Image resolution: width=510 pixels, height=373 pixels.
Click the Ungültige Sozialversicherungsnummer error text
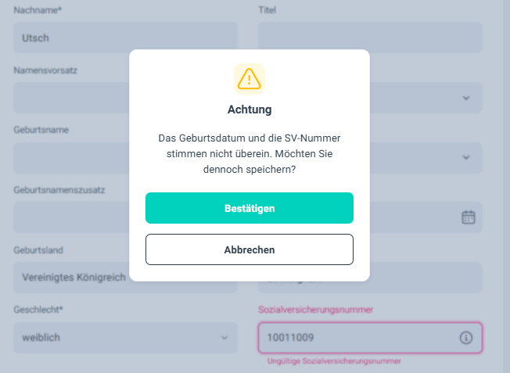pyautogui.click(x=334, y=361)
